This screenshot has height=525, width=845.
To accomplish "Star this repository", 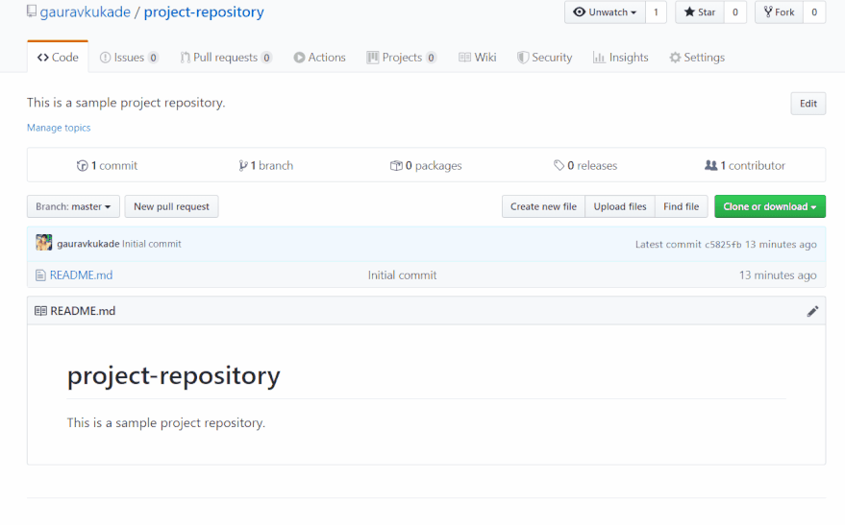I will 700,12.
